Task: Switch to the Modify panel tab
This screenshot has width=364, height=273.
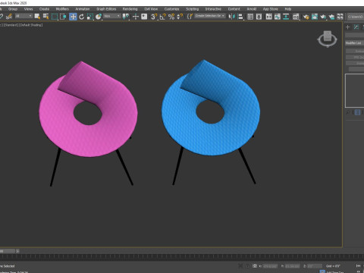Action: pos(356,27)
